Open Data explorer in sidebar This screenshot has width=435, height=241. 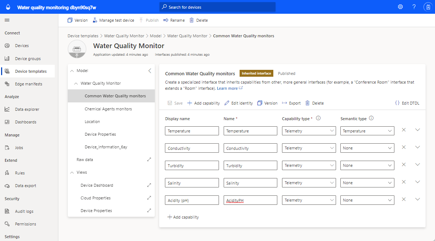pos(27,109)
